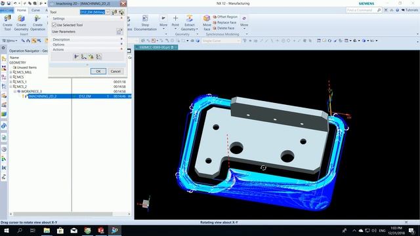The height and width of the screenshot is (236, 420).
Task: Click the resource bar settings gear icon
Action: point(3,48)
